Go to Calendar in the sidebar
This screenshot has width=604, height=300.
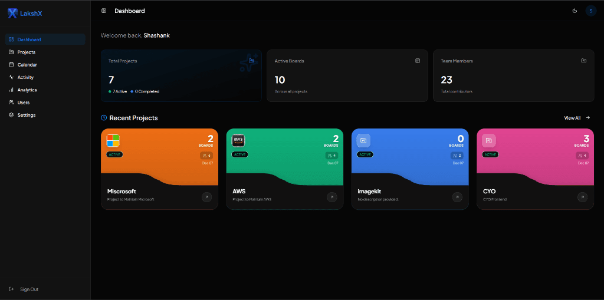(27, 65)
